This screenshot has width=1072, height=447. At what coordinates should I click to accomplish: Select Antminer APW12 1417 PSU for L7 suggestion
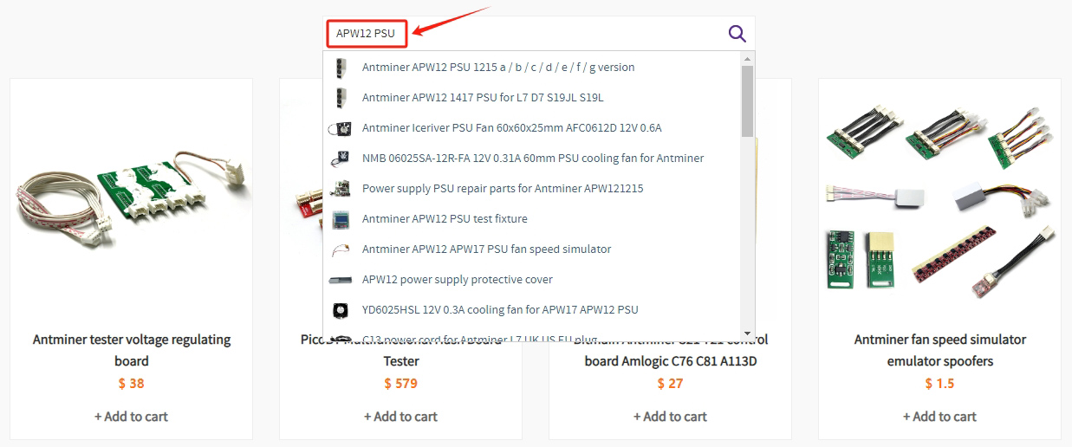[483, 98]
